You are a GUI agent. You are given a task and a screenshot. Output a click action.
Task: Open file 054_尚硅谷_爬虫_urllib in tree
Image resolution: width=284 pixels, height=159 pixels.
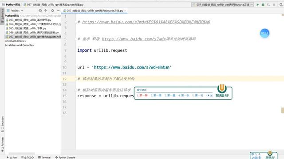click(33, 24)
